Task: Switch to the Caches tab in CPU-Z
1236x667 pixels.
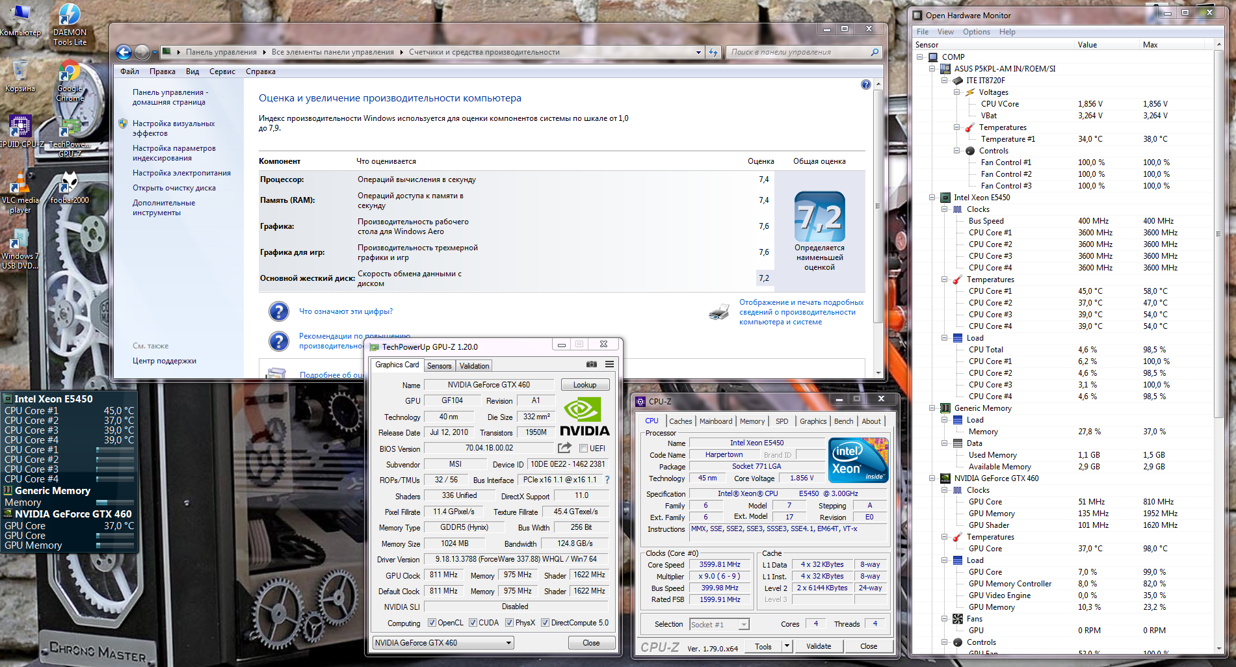Action: coord(680,421)
